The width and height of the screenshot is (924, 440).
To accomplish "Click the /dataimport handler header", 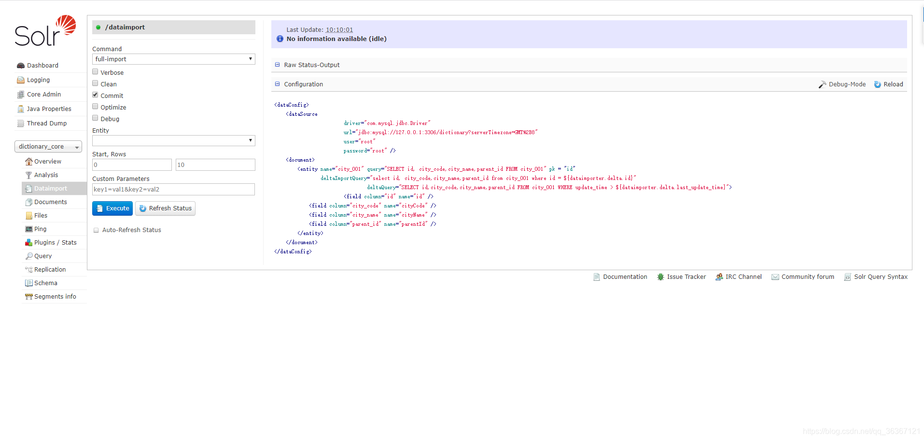I will click(174, 27).
